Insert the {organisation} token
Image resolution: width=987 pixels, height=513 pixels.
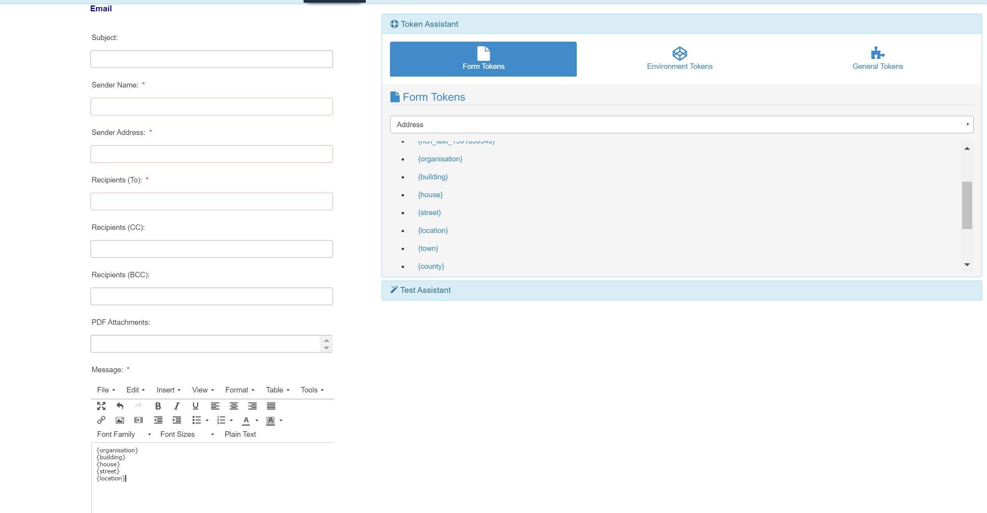pyautogui.click(x=440, y=159)
